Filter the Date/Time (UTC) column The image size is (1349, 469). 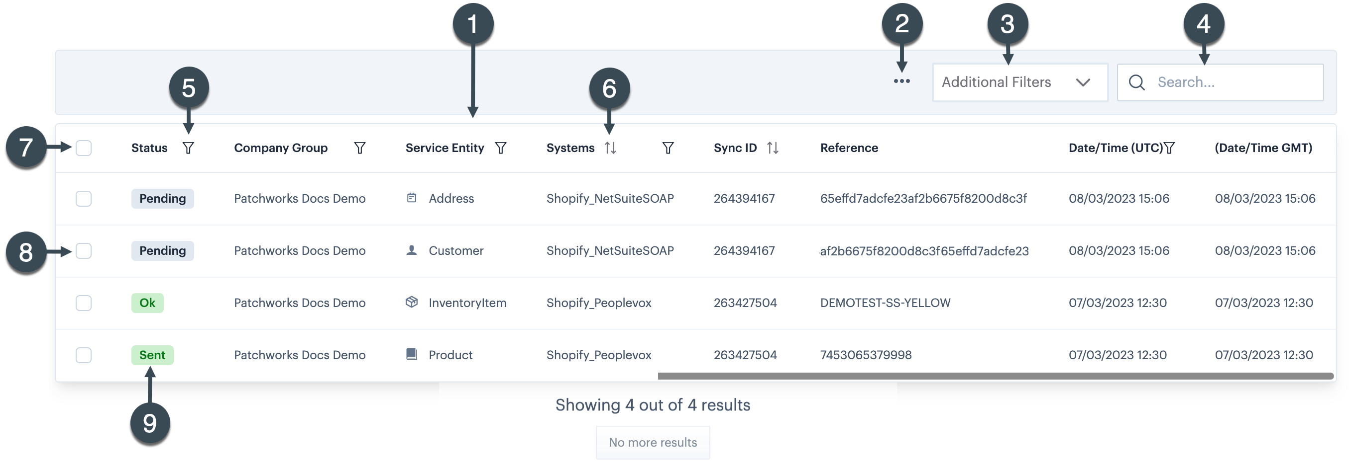pyautogui.click(x=1169, y=148)
